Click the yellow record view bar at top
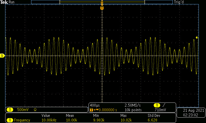The height and width of the screenshot is (123, 206). [102, 2]
